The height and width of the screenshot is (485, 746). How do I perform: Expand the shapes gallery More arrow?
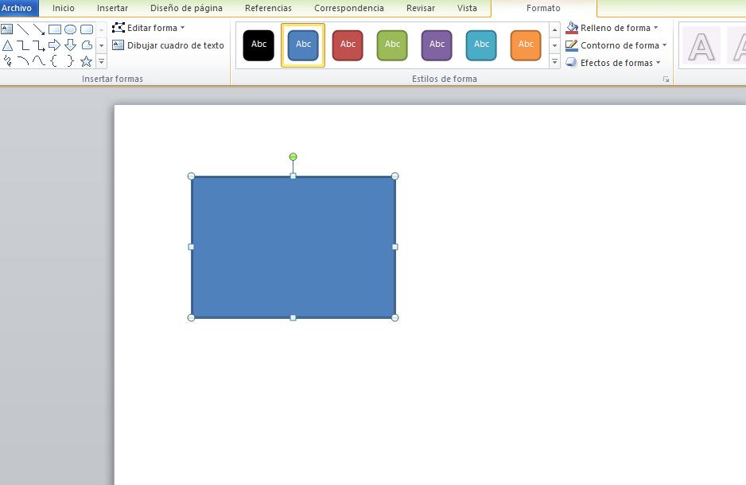coord(101,62)
